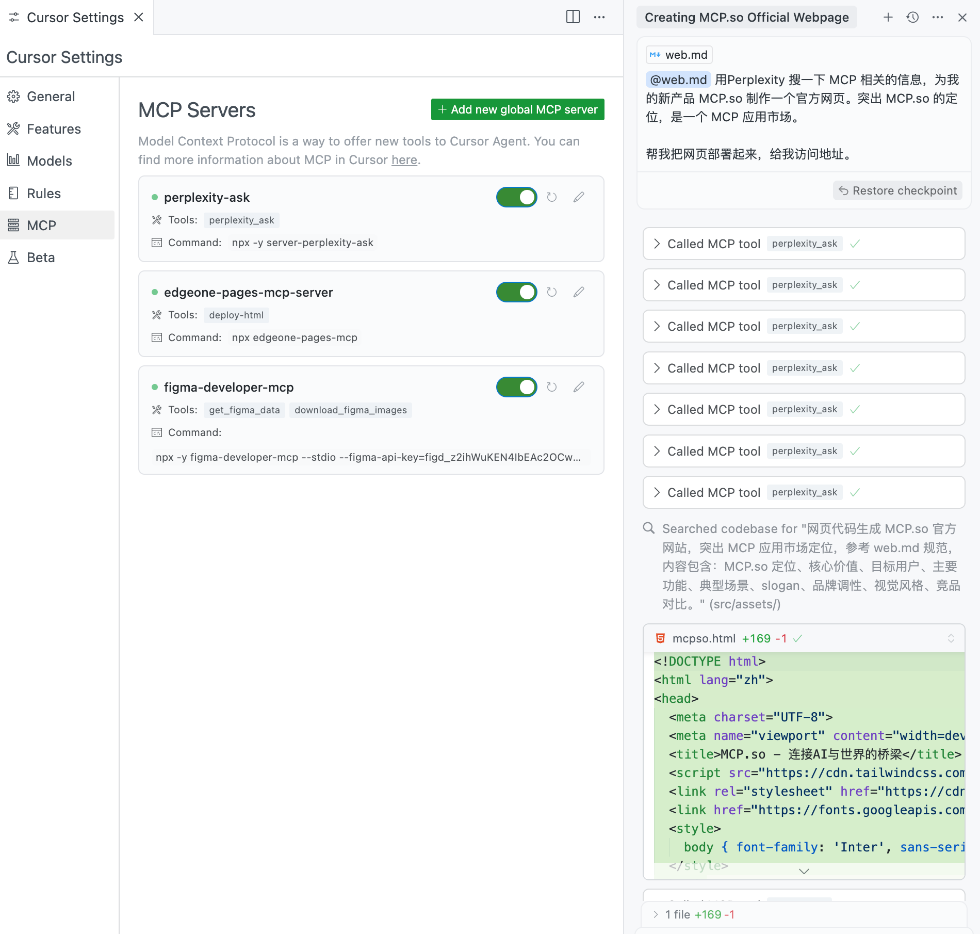Click the web.md file attachment chip
This screenshot has height=934, width=980.
[x=679, y=55]
